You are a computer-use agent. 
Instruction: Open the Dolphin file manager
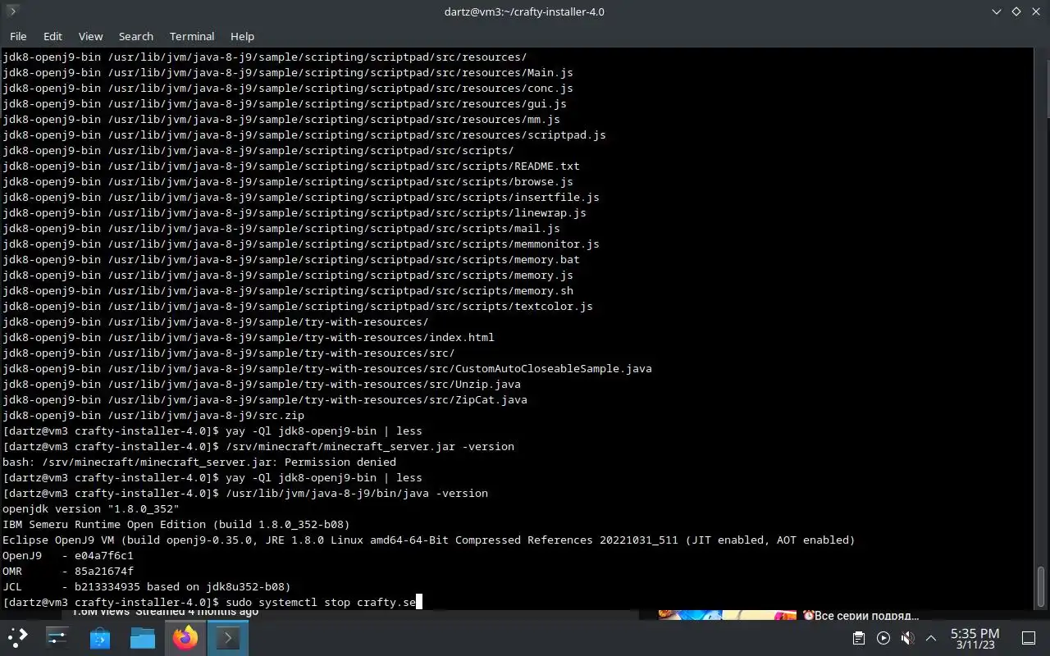[143, 637]
